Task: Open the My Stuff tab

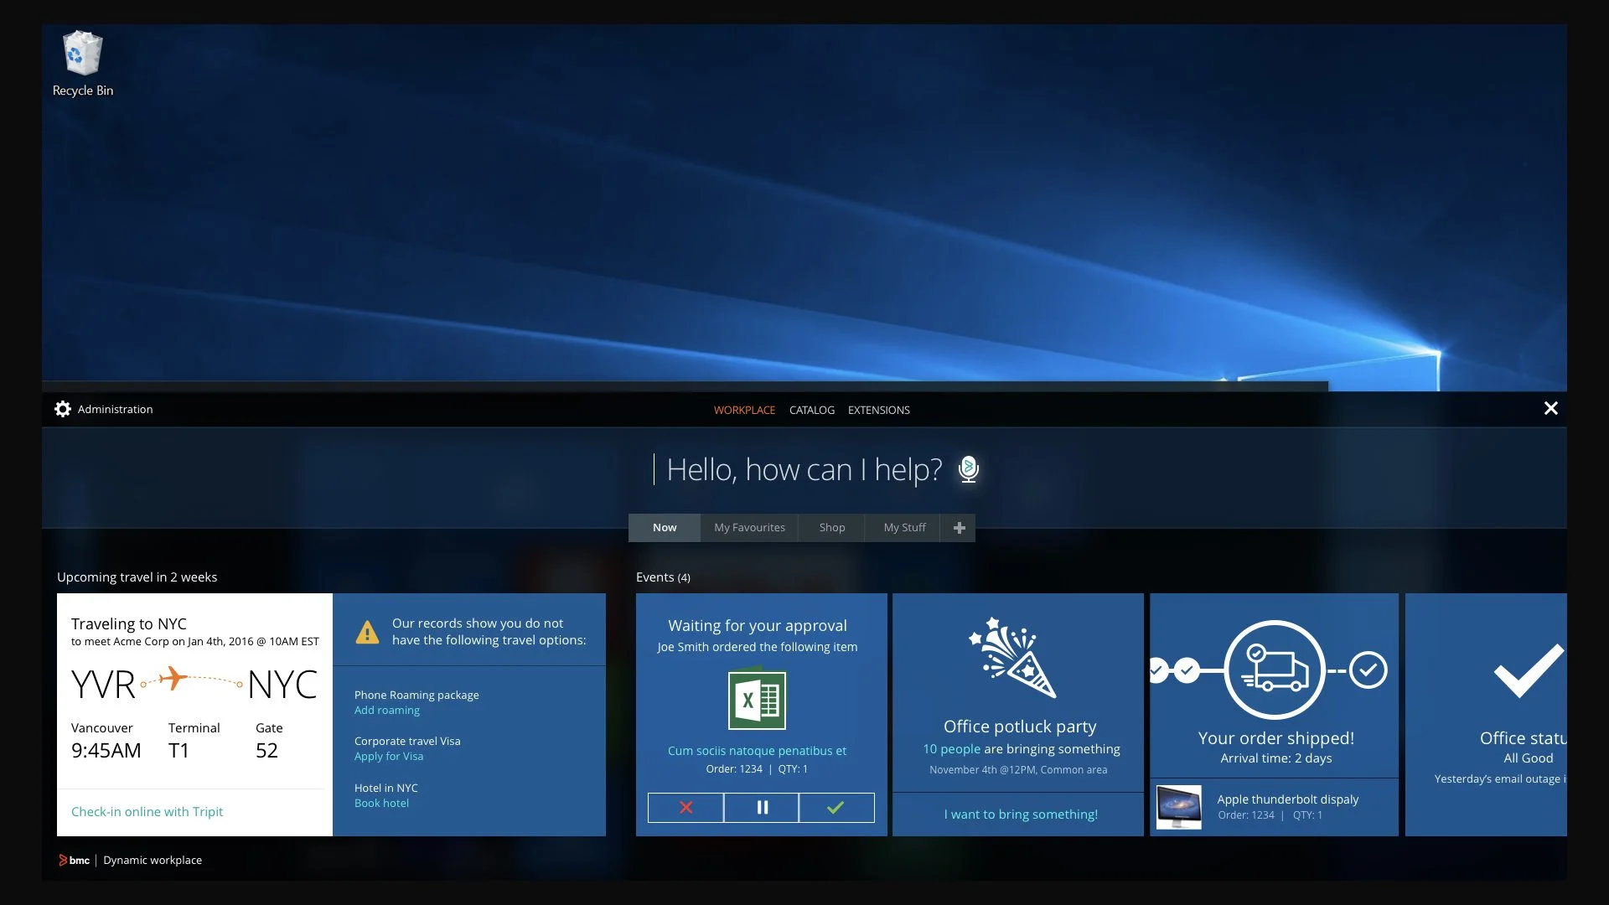Action: [904, 528]
